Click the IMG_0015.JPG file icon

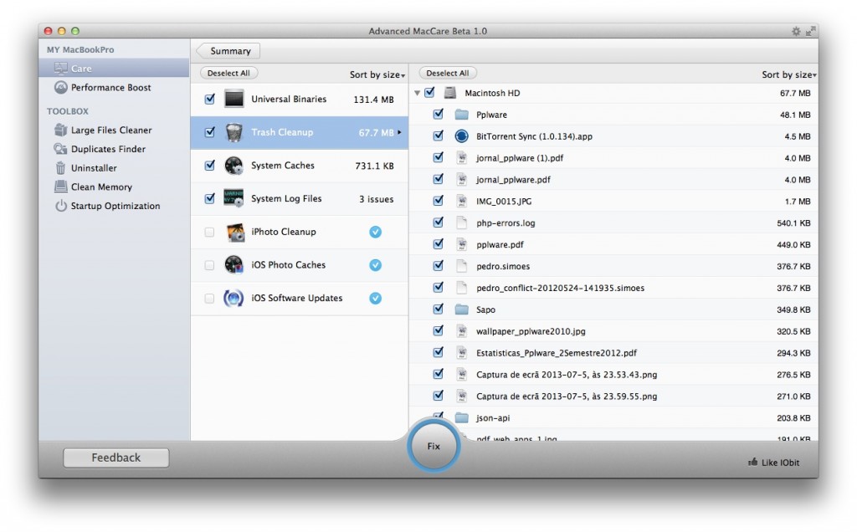[x=462, y=201]
